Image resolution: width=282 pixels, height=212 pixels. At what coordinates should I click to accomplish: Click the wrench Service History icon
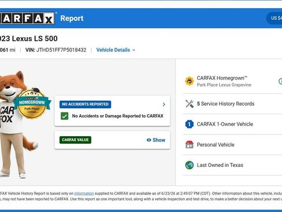point(190,104)
